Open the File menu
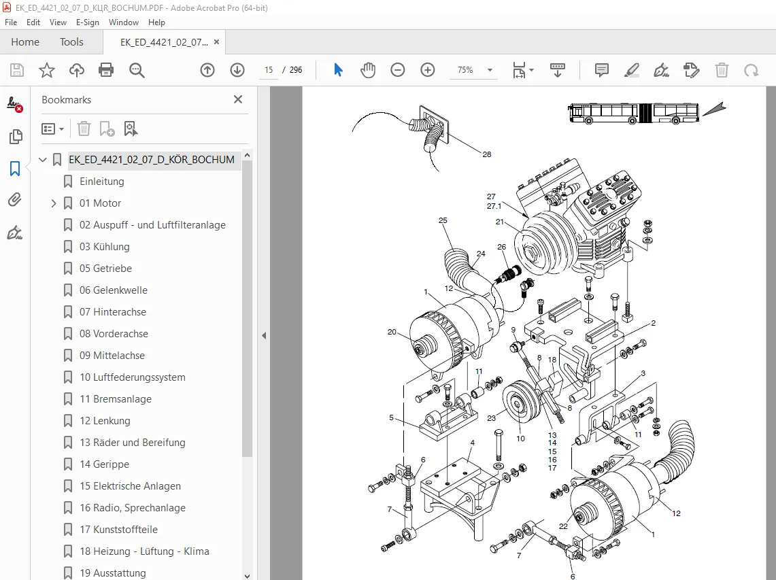The image size is (776, 580). point(11,22)
